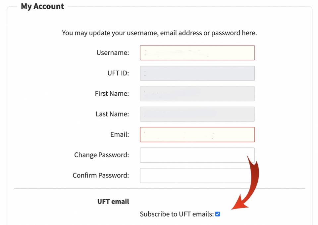This screenshot has height=225, width=318.
Task: Click the update instructions sentence text
Action: click(x=159, y=33)
